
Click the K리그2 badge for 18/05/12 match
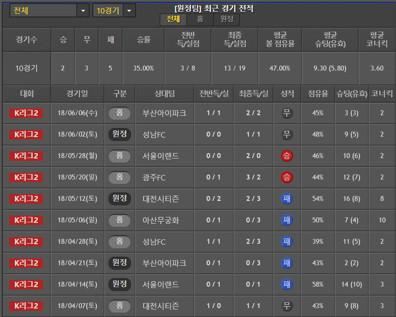pos(26,199)
